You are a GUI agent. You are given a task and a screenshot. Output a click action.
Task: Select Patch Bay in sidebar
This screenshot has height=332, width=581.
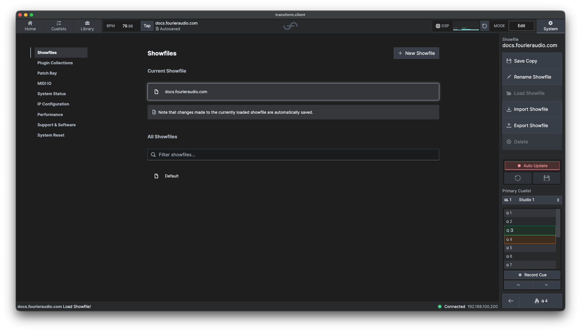click(47, 73)
